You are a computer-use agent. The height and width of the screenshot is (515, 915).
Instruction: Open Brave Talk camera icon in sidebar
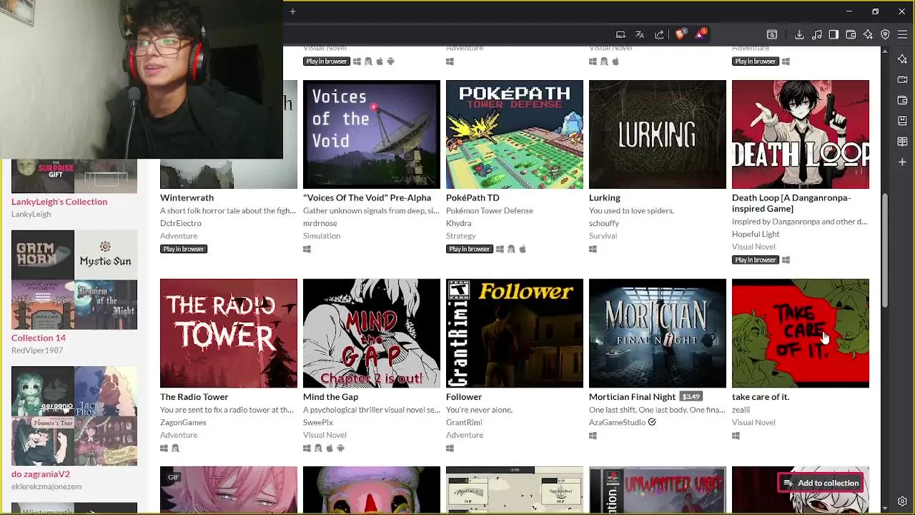tap(902, 79)
